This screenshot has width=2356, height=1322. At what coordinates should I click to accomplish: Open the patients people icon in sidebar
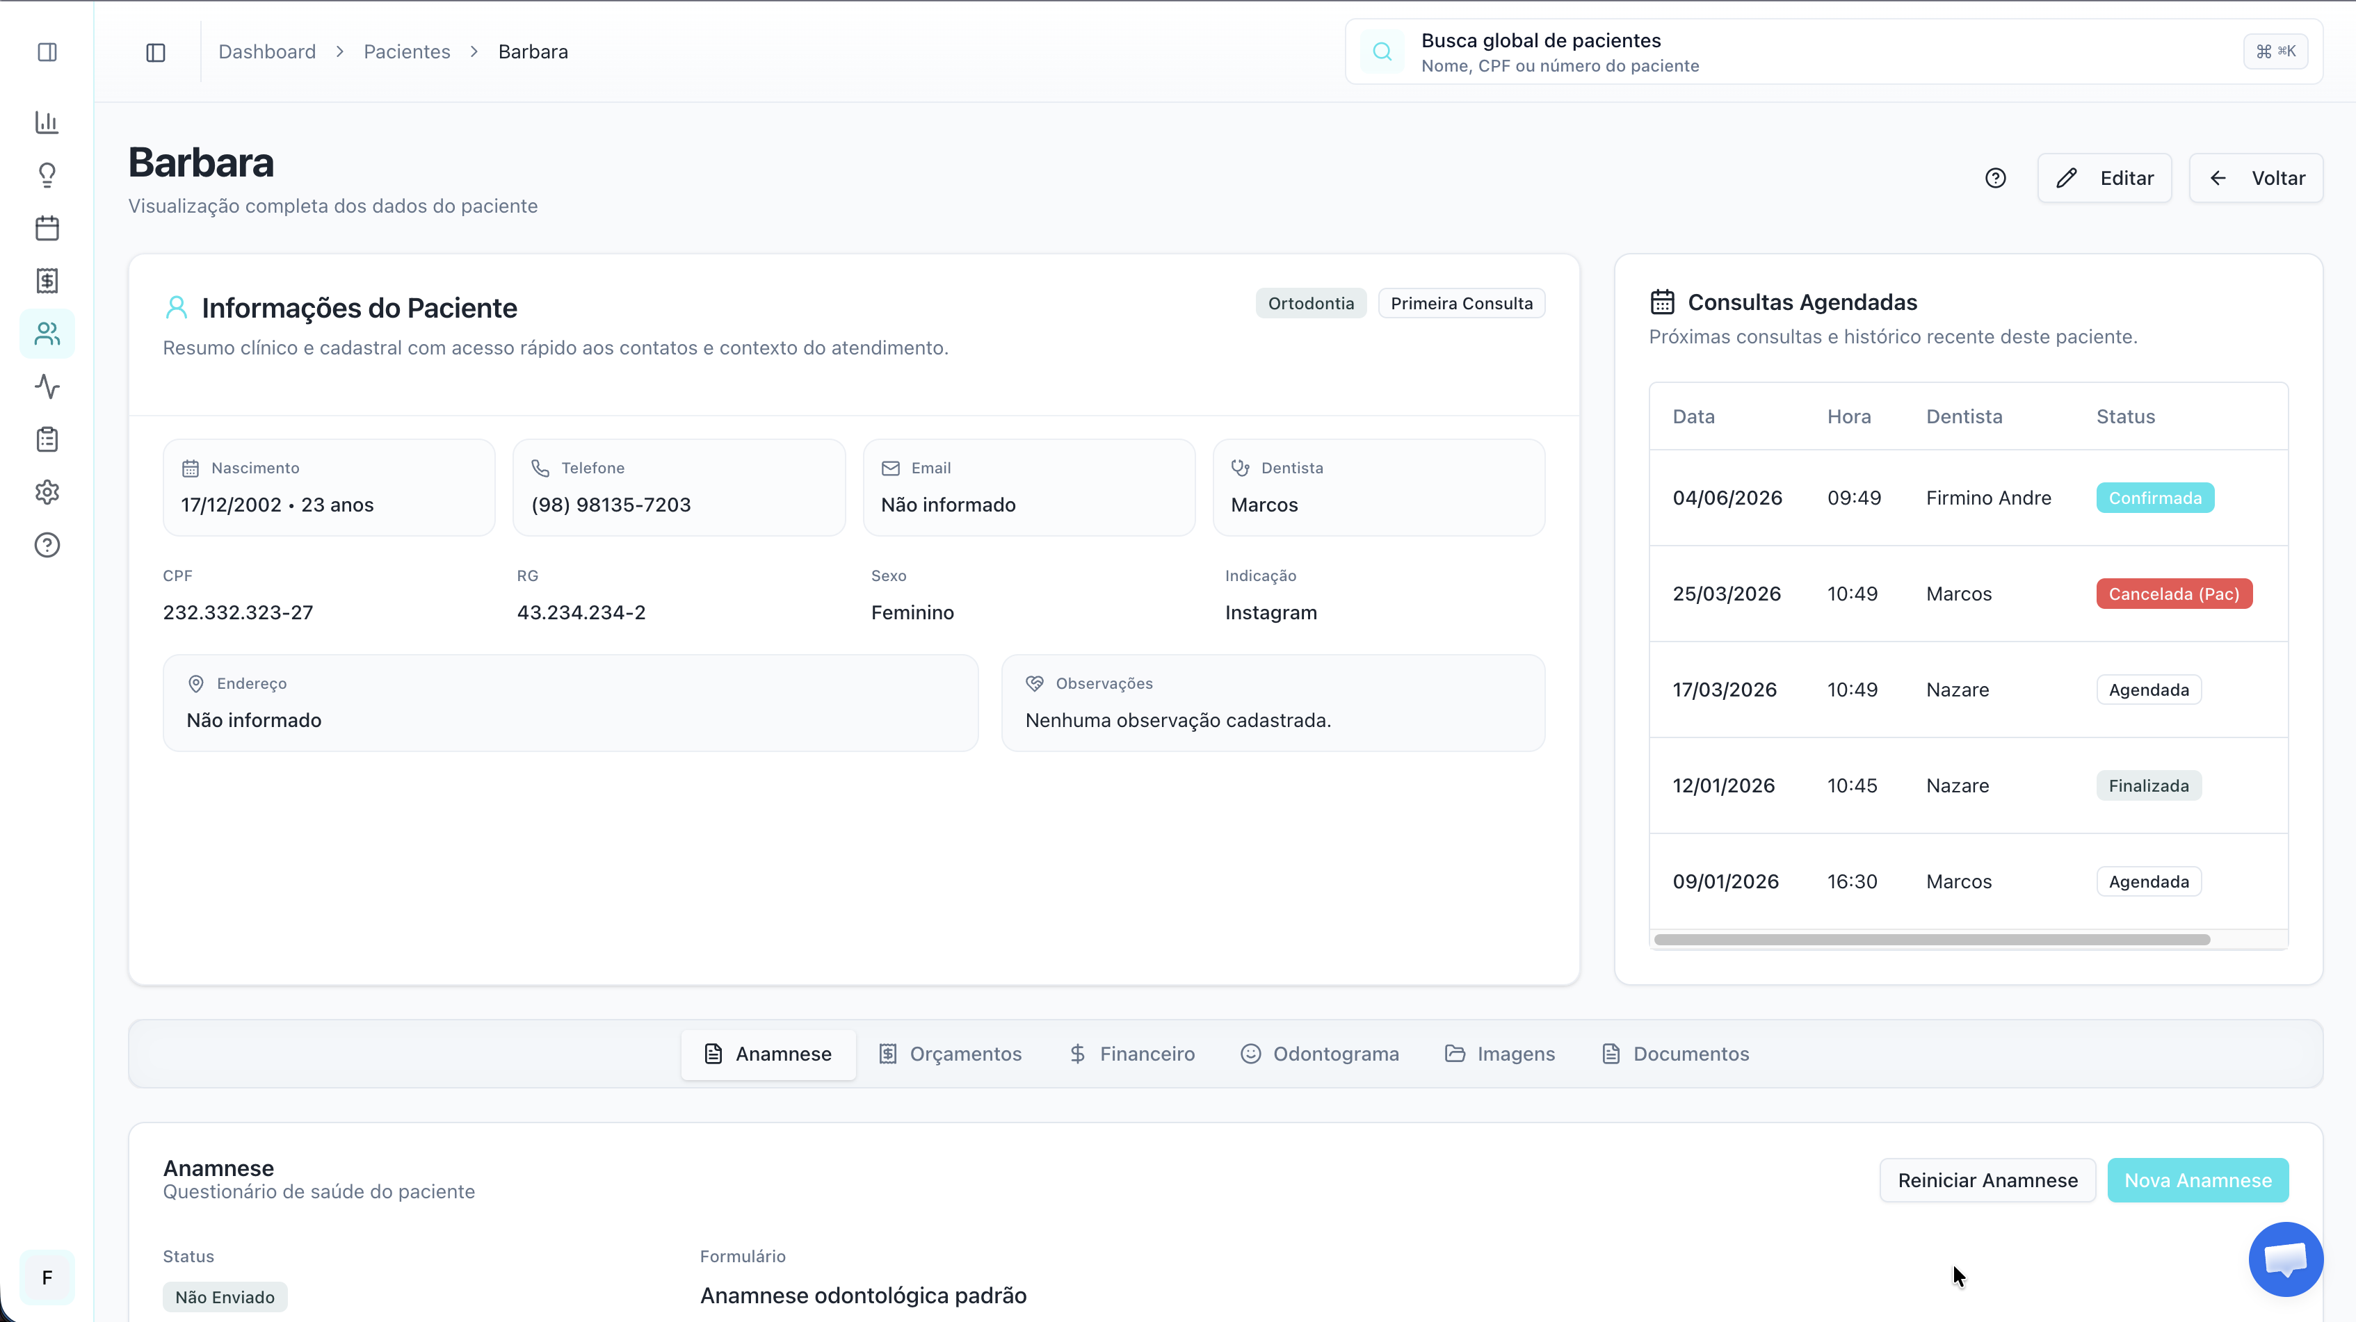(47, 334)
